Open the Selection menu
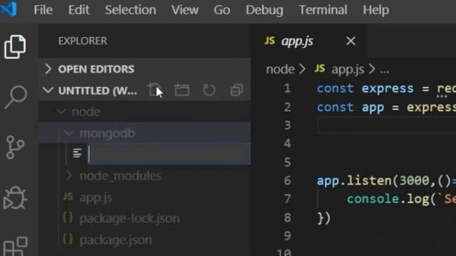 130,10
